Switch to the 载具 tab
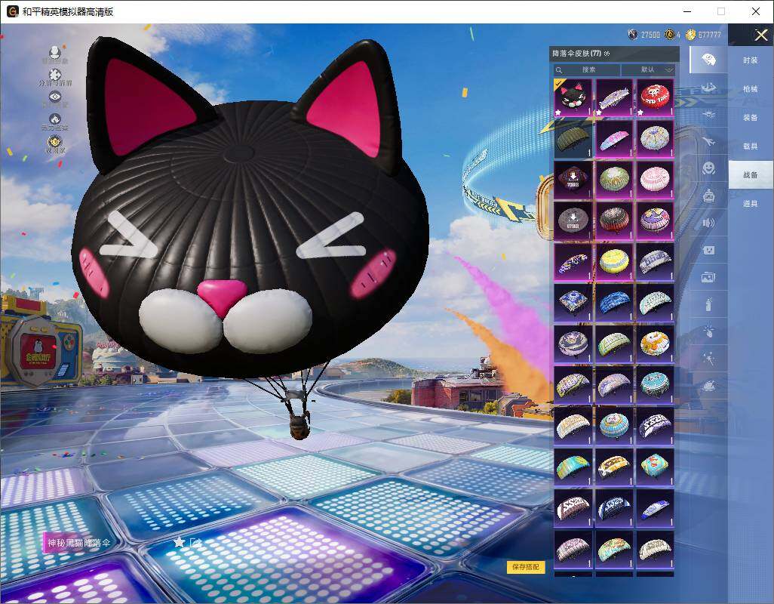774x604 pixels. coord(751,146)
